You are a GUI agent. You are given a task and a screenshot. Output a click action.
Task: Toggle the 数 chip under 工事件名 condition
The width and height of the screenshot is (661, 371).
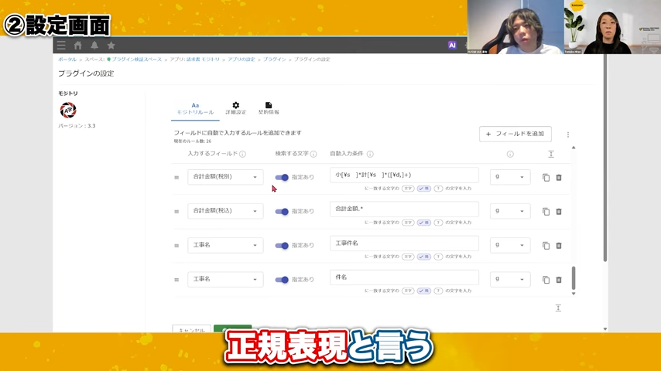[424, 257]
